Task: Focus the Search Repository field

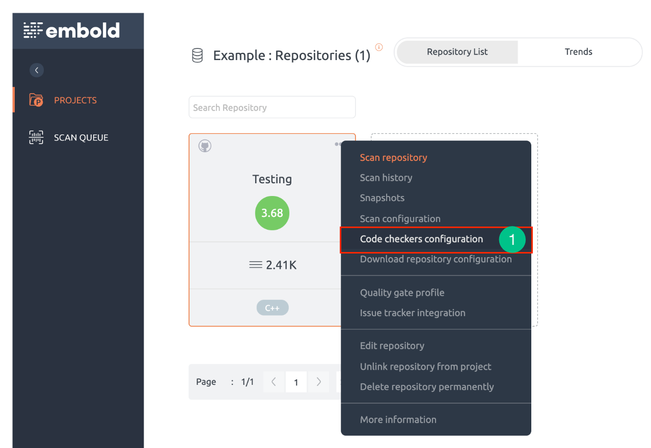Action: [272, 107]
